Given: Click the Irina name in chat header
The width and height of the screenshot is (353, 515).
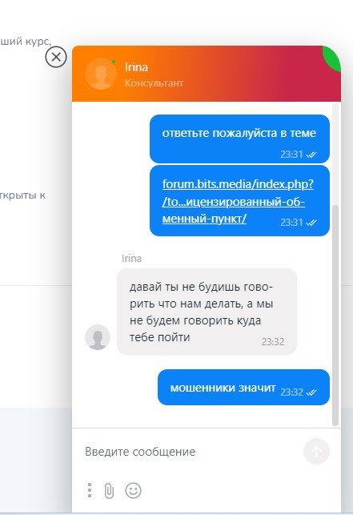Looking at the screenshot, I should click(136, 67).
